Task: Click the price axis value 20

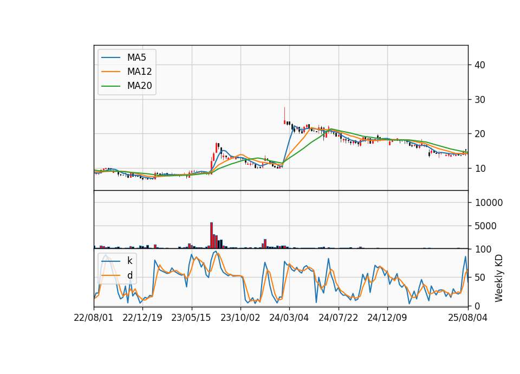Action: pos(480,134)
